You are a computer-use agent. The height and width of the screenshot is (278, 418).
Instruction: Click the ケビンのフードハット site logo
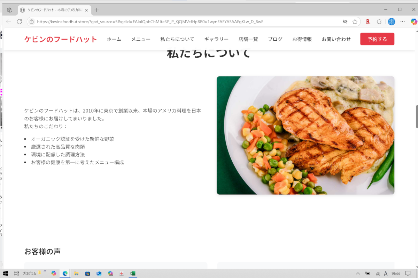point(61,39)
